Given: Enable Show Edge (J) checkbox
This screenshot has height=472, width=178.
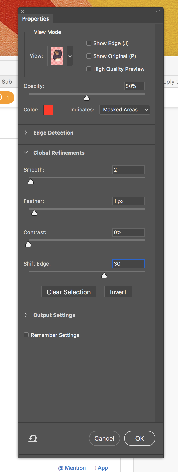Looking at the screenshot, I should (x=89, y=43).
